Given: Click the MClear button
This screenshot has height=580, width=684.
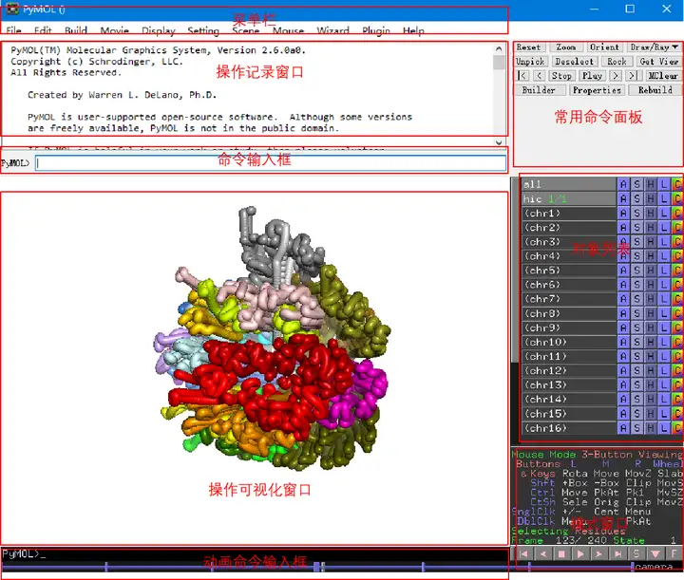Looking at the screenshot, I should (662, 76).
